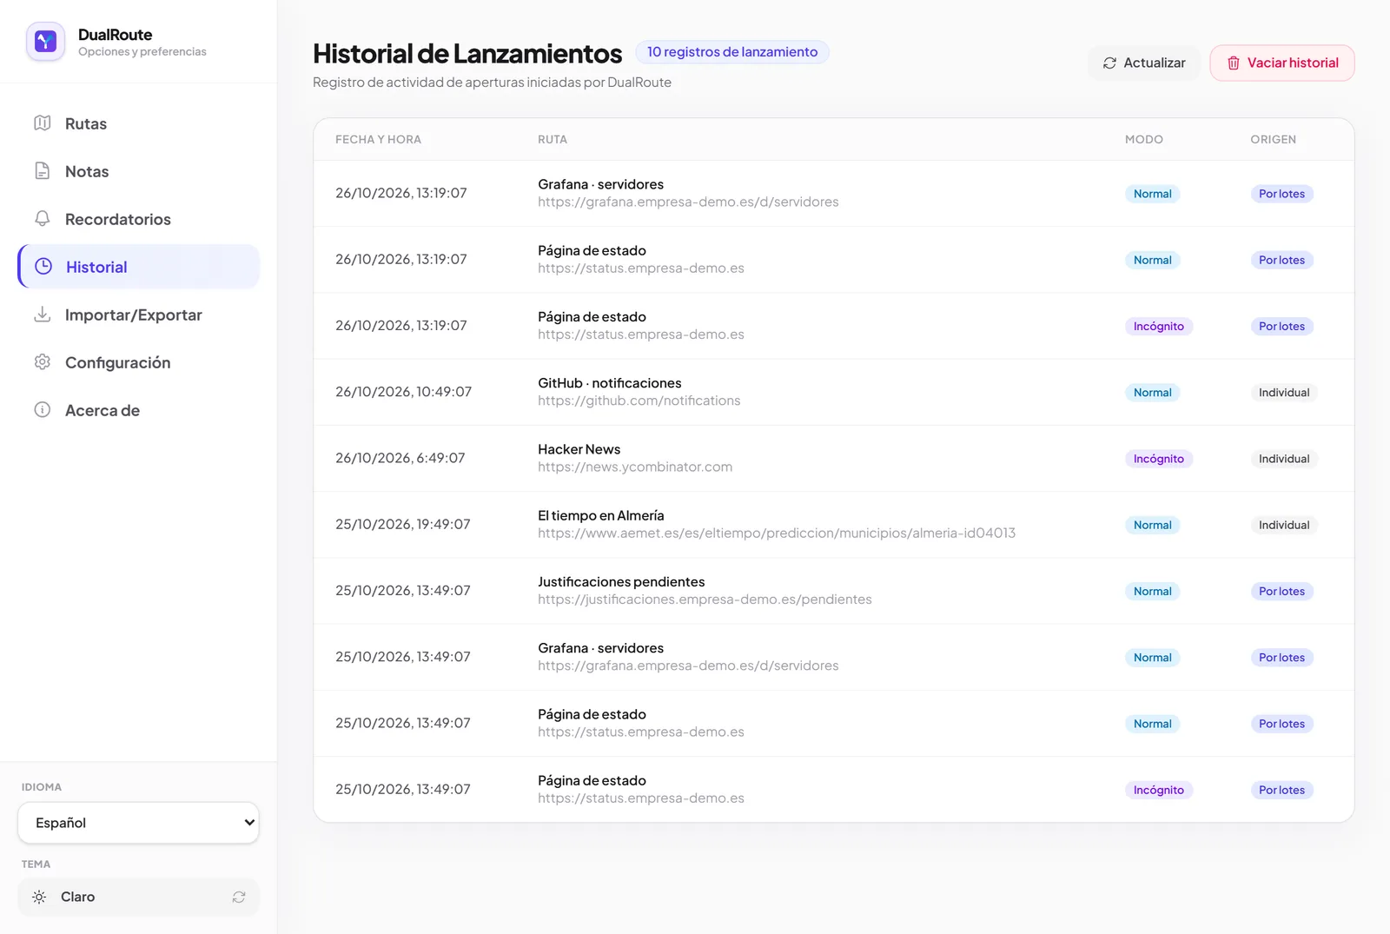Click the timestamp 26/10/2026, 10:49:07
1390x934 pixels.
point(403,392)
